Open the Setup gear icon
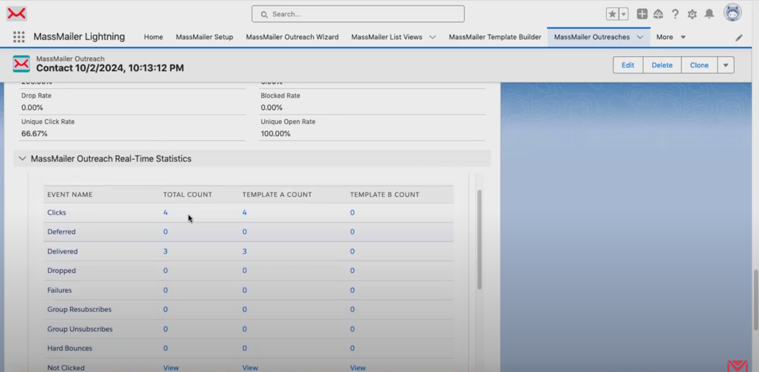The width and height of the screenshot is (759, 372). point(692,14)
